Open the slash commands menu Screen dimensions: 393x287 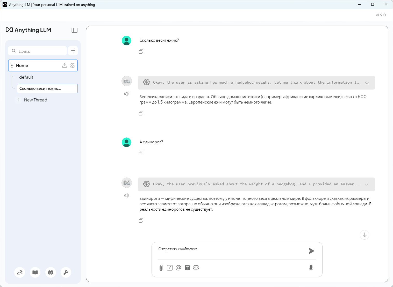[x=170, y=268]
